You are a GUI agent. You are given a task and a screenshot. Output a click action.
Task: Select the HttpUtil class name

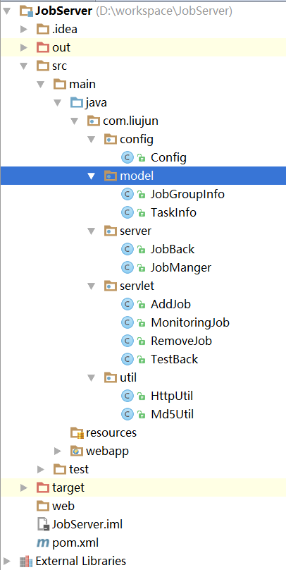point(172,396)
